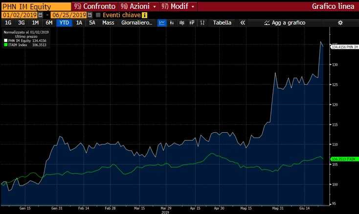Screen dimensions: 359x214
Task: Click the white PHN IM Equity legend swatch
Action: point(6,41)
